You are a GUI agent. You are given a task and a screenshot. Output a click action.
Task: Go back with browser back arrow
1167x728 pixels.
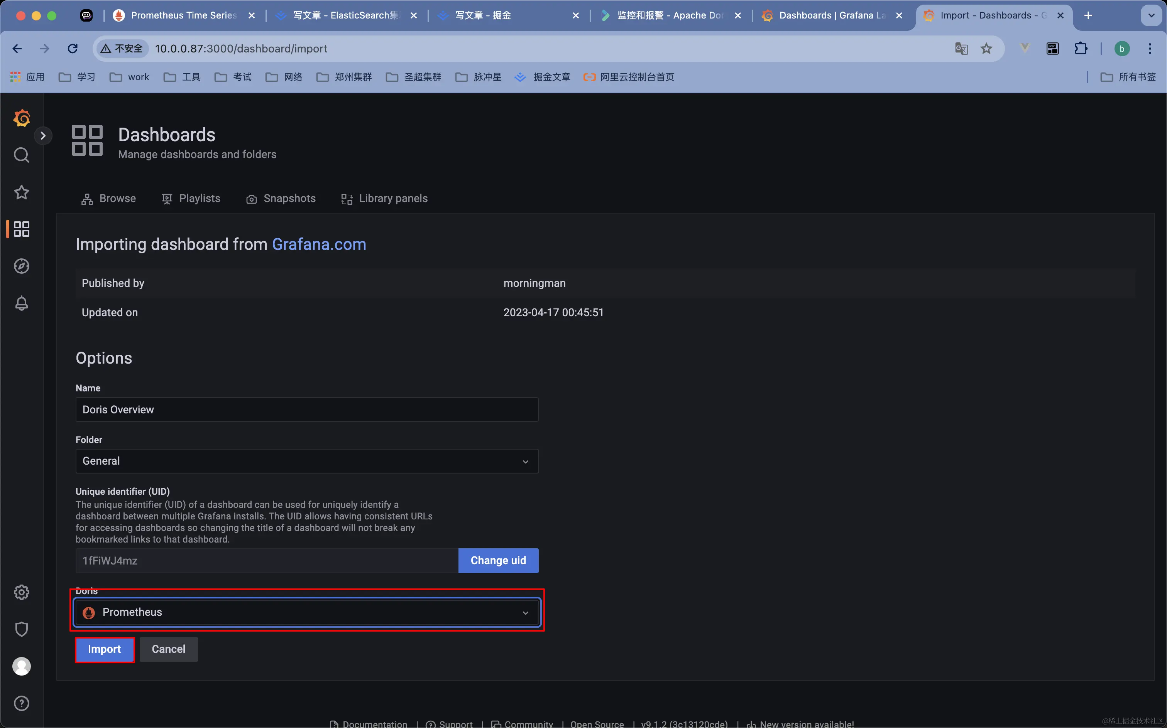[x=17, y=49]
